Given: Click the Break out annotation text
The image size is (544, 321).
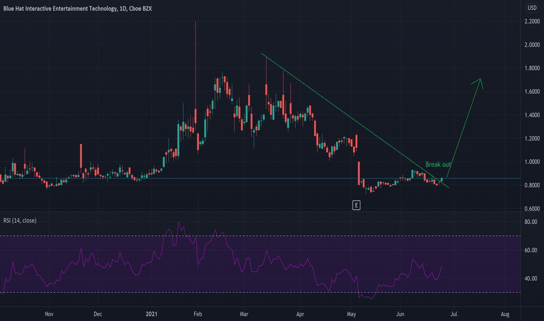Looking at the screenshot, I should 438,165.
